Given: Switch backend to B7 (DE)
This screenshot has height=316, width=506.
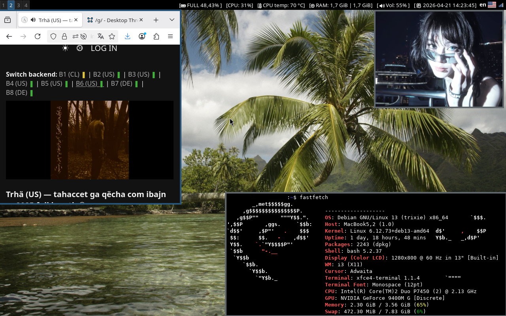Looking at the screenshot, I should click(125, 84).
